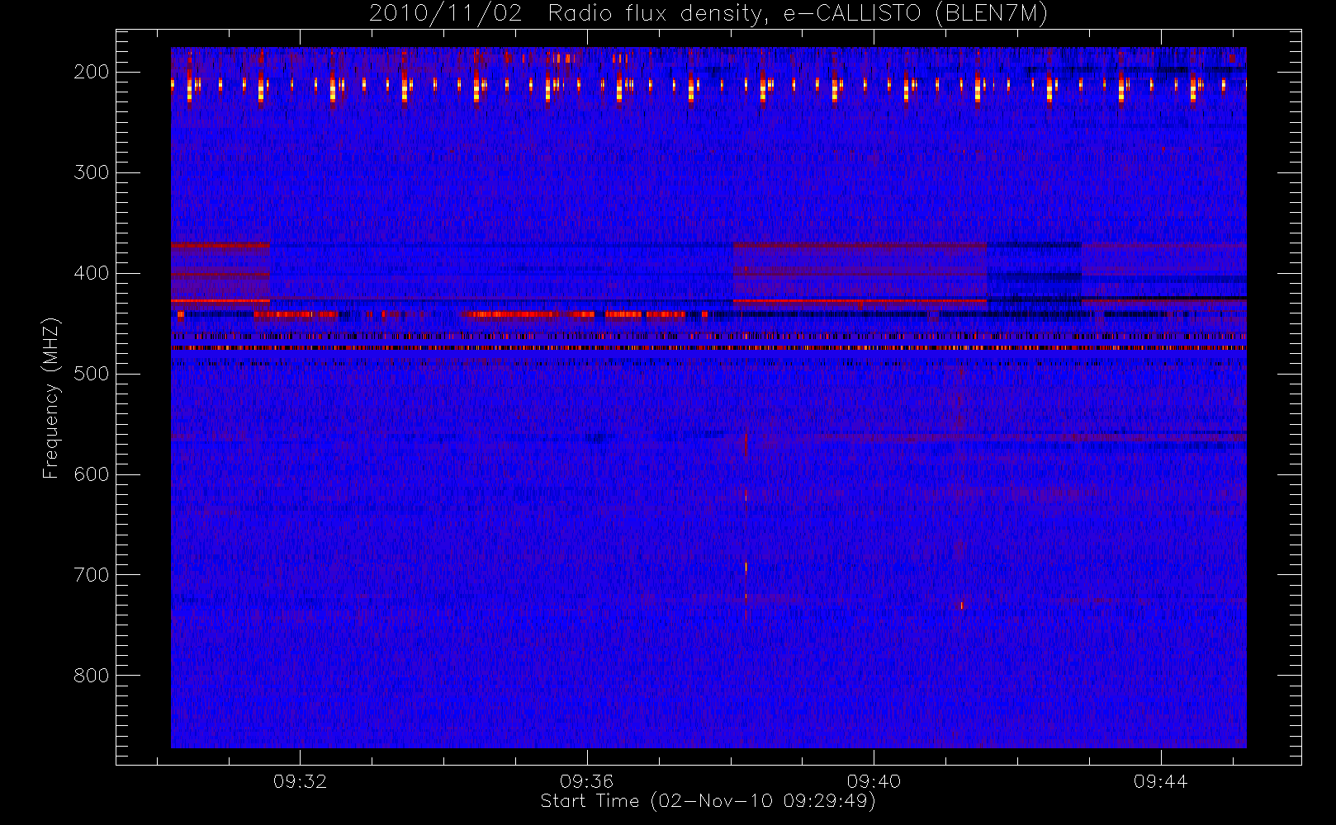Click the 09:36 time axis label
Screen dimensions: 1336x825
(x=587, y=781)
